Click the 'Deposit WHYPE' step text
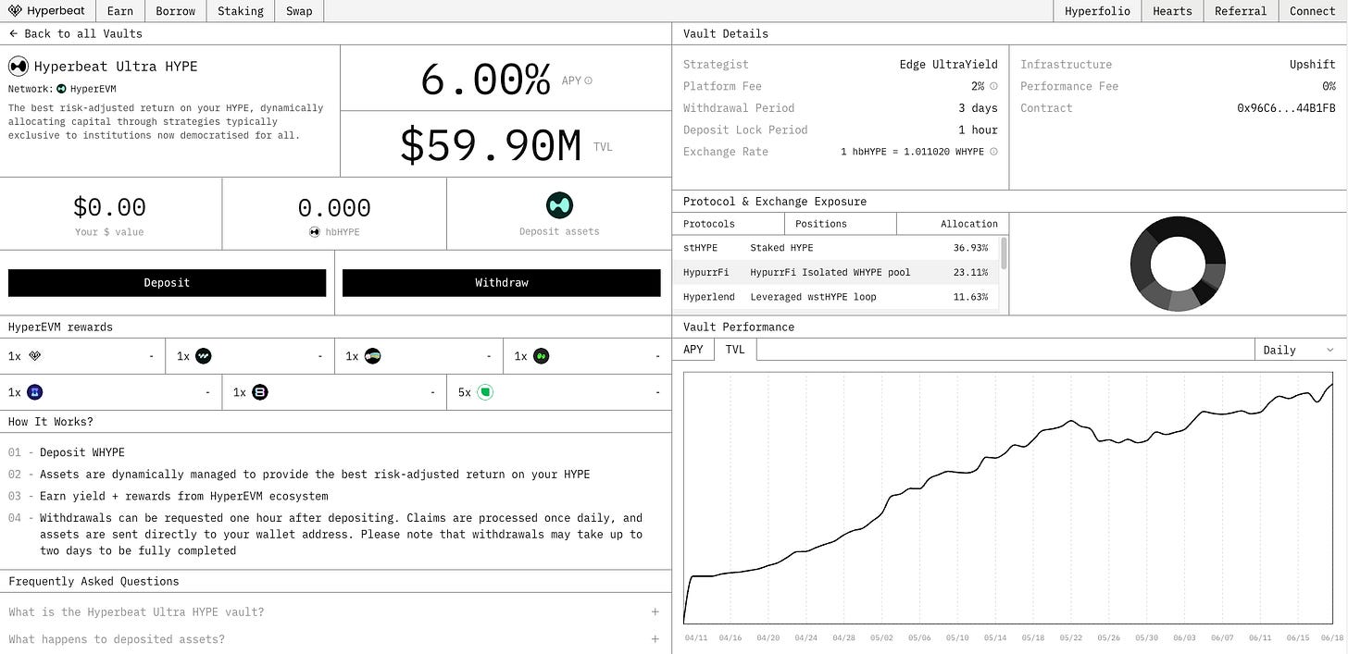1348x654 pixels. point(82,452)
